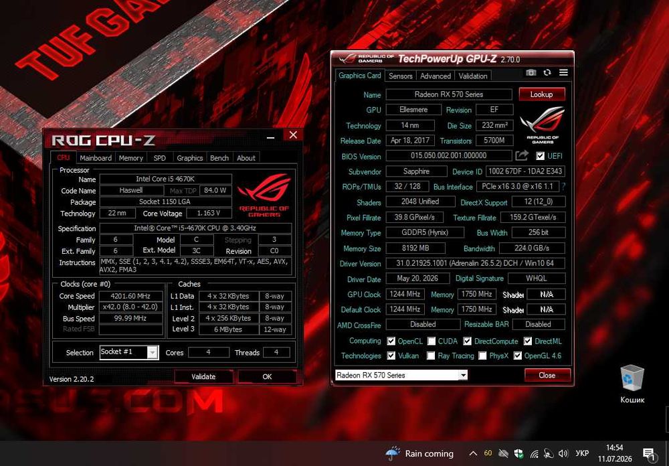This screenshot has width=669, height=466.
Task: Toggle the Ray Tracing checkbox
Action: point(431,356)
